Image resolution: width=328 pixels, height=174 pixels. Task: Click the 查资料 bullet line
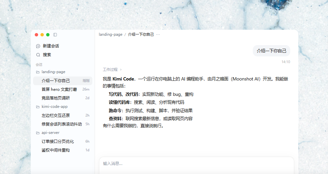[x=150, y=119]
